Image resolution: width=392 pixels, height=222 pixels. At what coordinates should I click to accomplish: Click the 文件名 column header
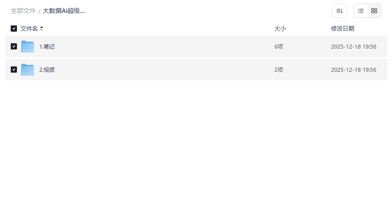[x=29, y=29]
